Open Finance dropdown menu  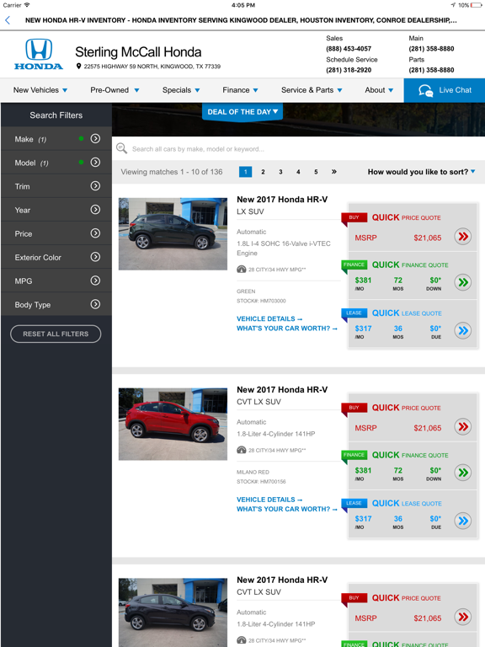[x=240, y=90]
